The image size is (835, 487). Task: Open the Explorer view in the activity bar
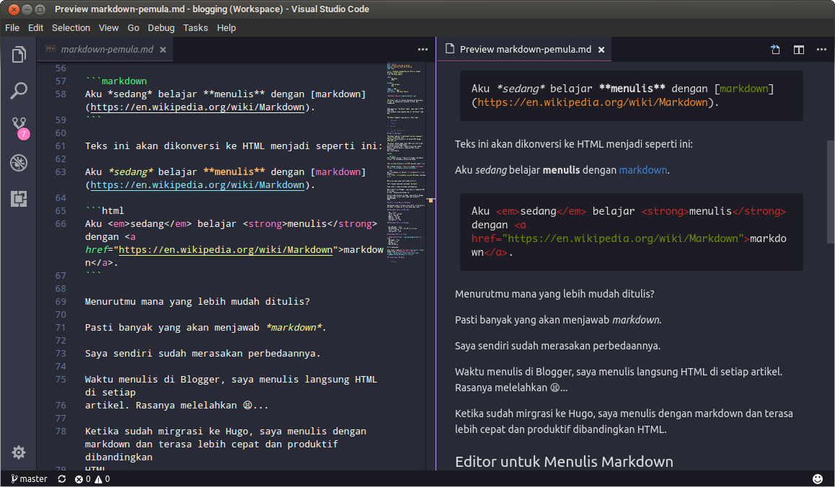point(19,54)
